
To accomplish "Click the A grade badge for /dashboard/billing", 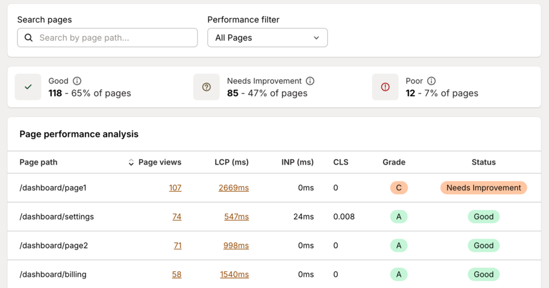I will (398, 274).
